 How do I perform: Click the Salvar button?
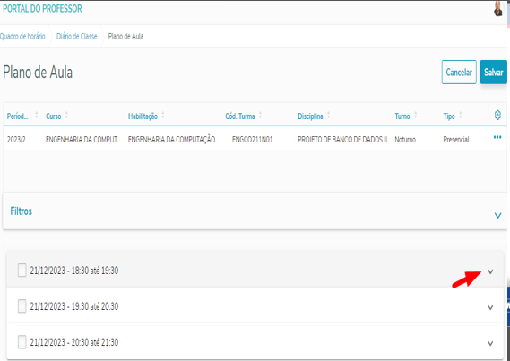[x=493, y=73]
